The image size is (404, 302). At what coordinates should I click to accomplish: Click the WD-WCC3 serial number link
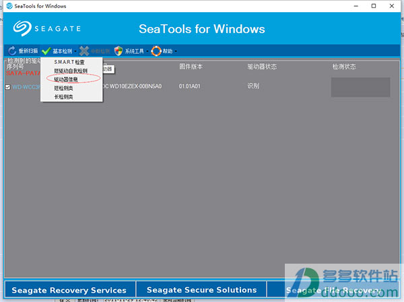(x=26, y=87)
